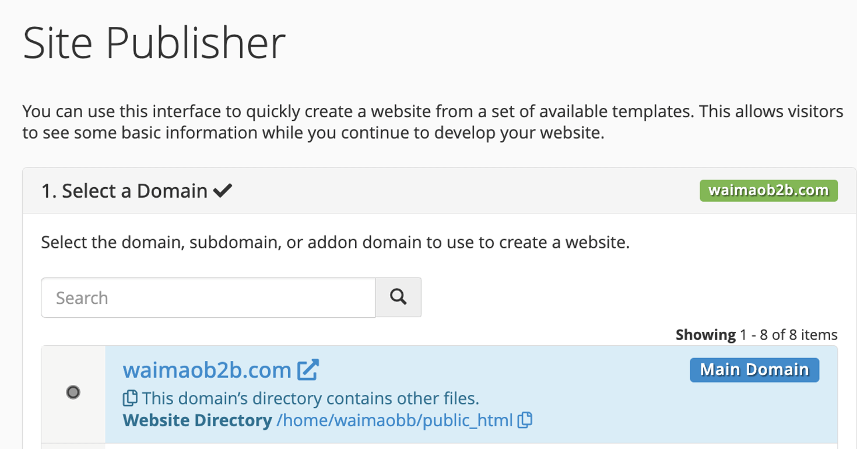The width and height of the screenshot is (857, 449).
Task: Click the blue Main Domain badge
Action: pyautogui.click(x=754, y=370)
